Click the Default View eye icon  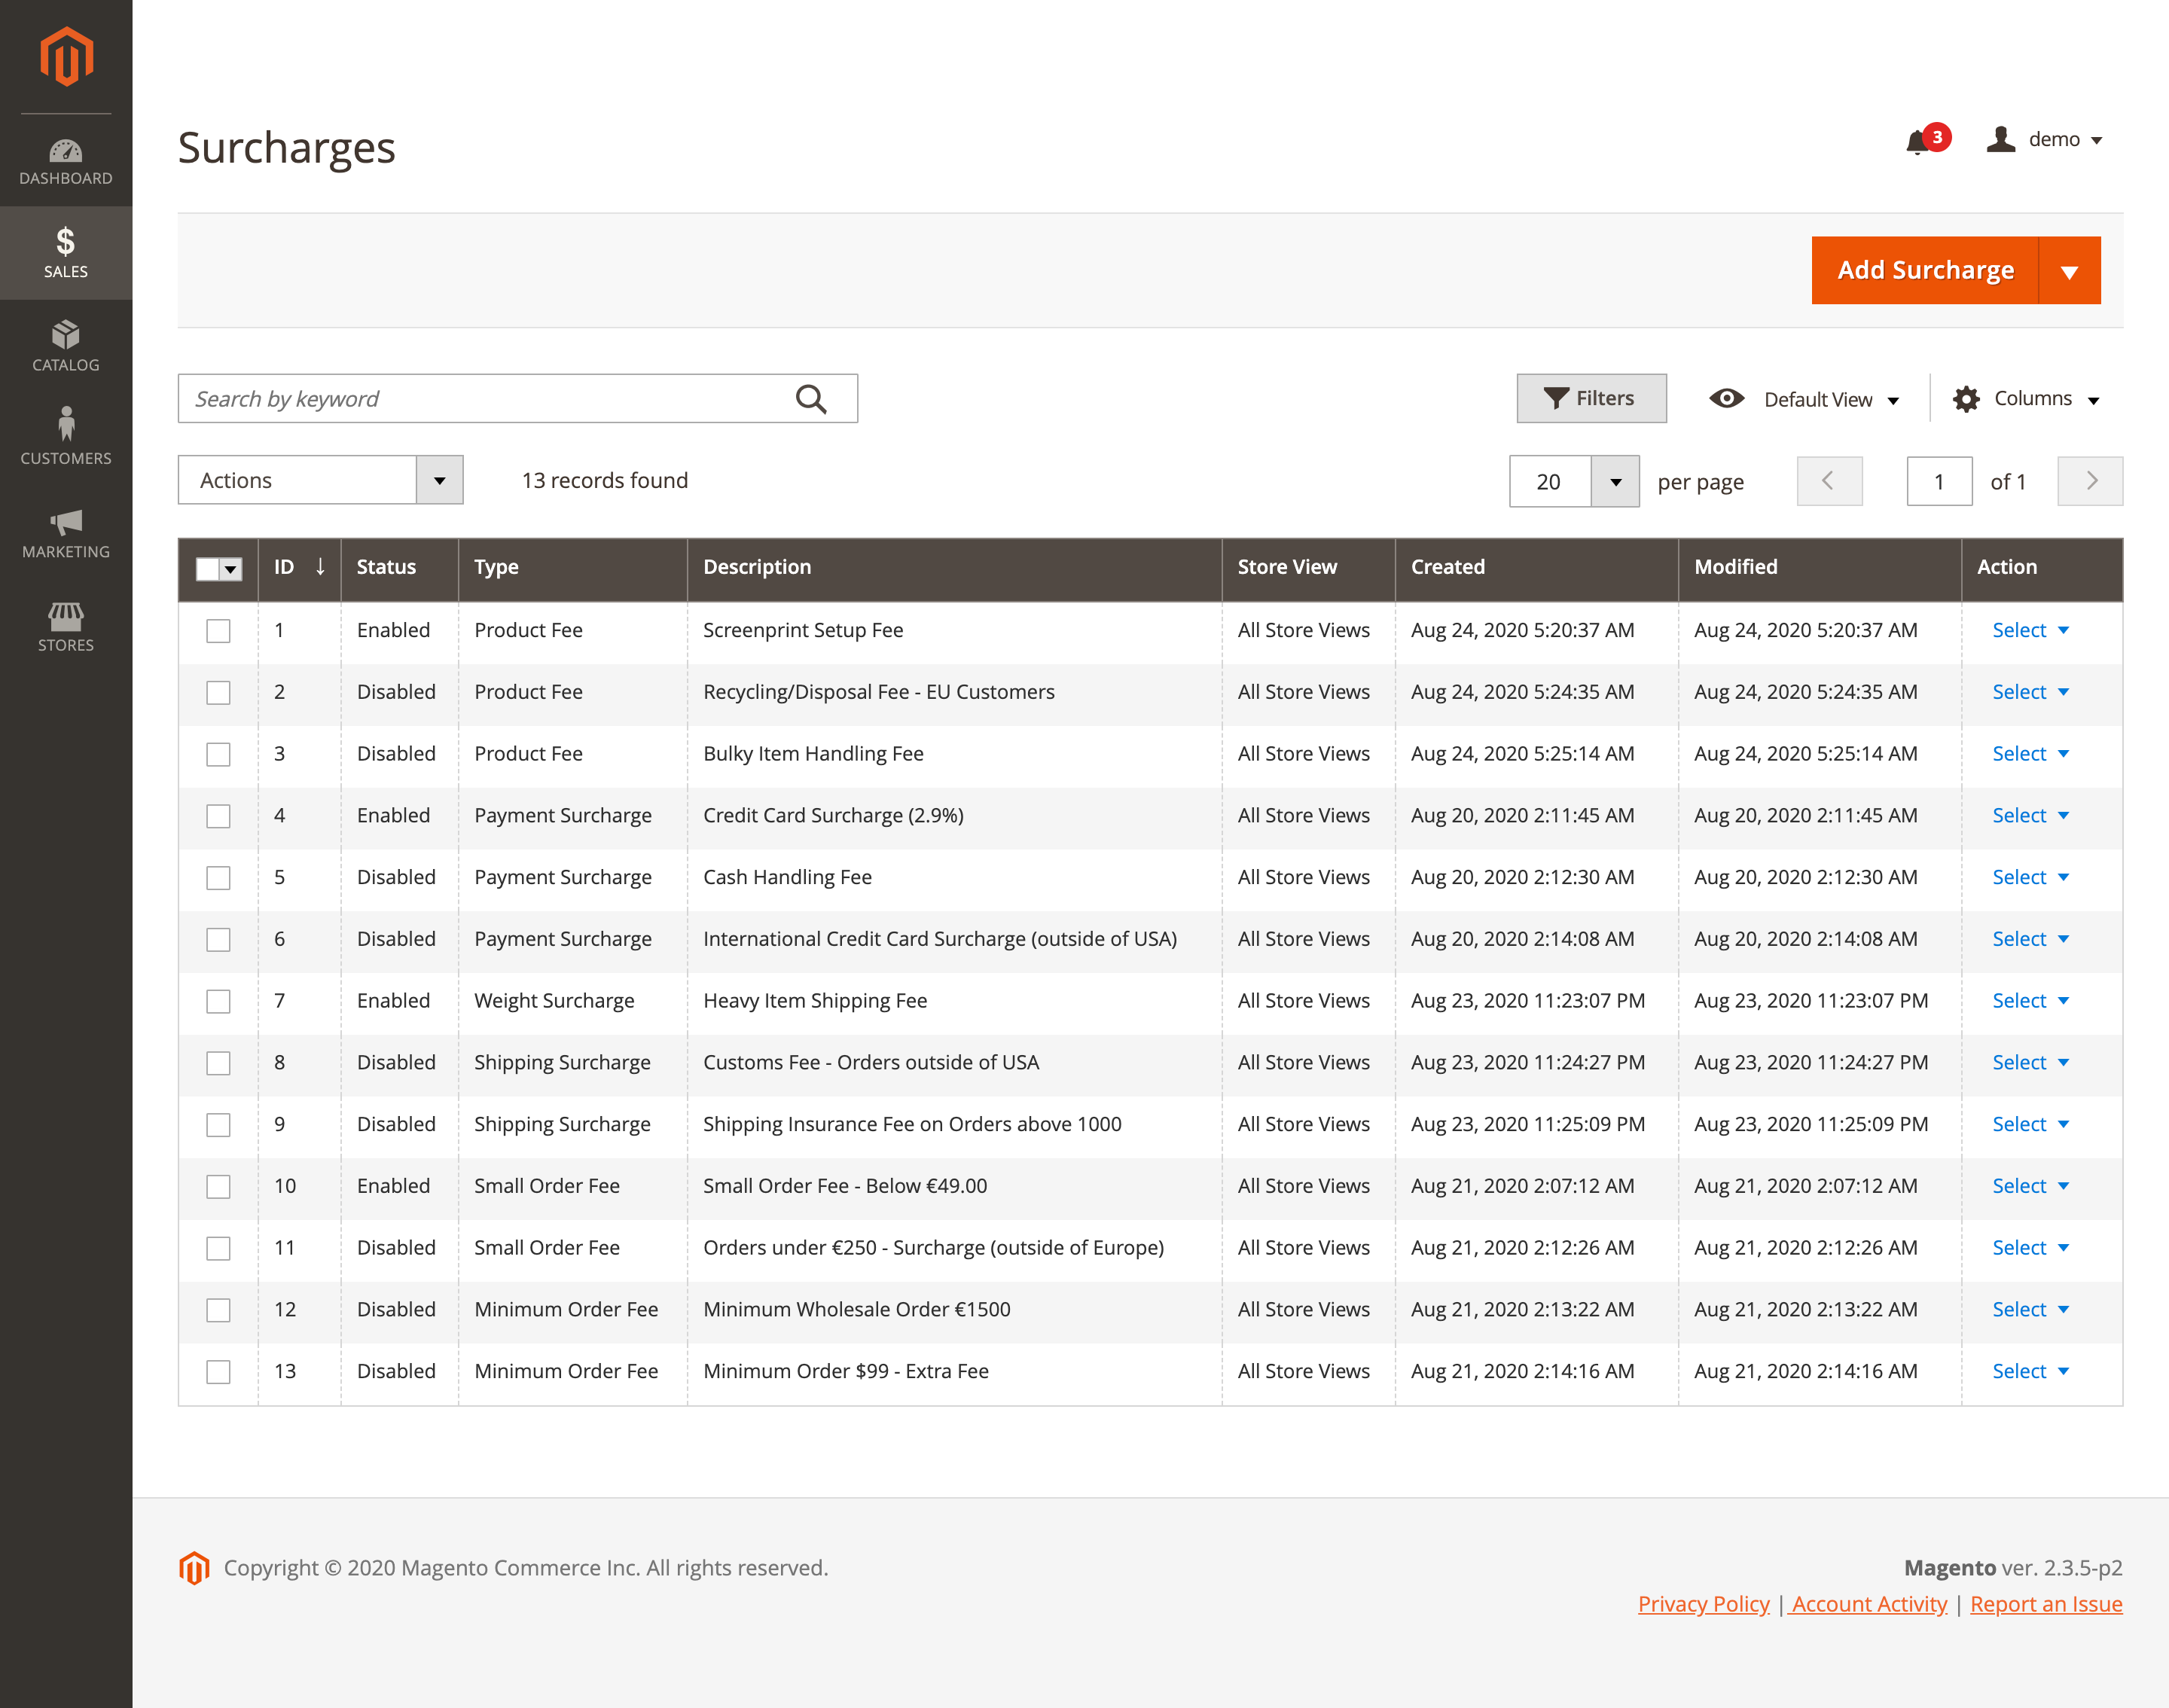tap(1726, 398)
